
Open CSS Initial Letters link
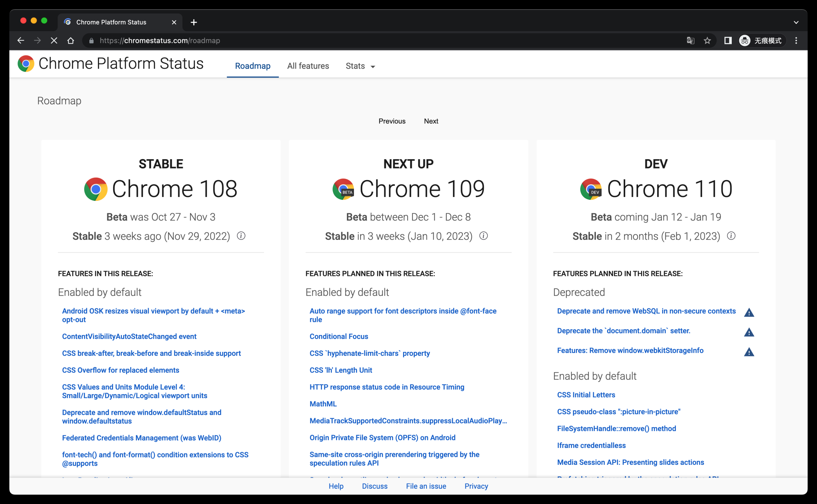coord(586,395)
